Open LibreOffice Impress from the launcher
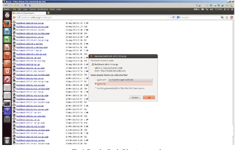Image resolution: width=235 pixels, height=150 pixels. click(x=7, y=47)
